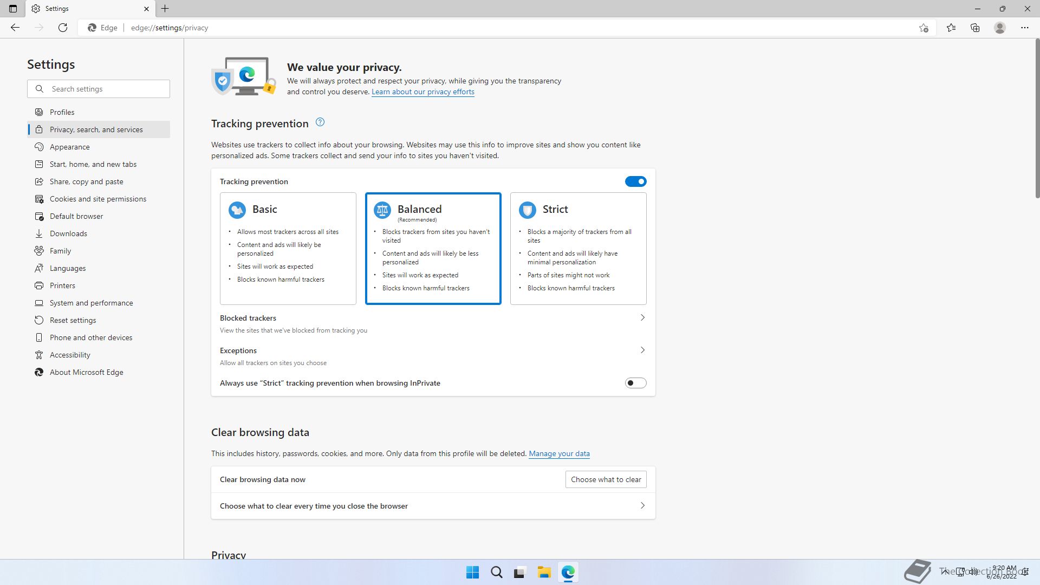Refresh the page with reload icon
Screen dimensions: 1040x585
63,28
